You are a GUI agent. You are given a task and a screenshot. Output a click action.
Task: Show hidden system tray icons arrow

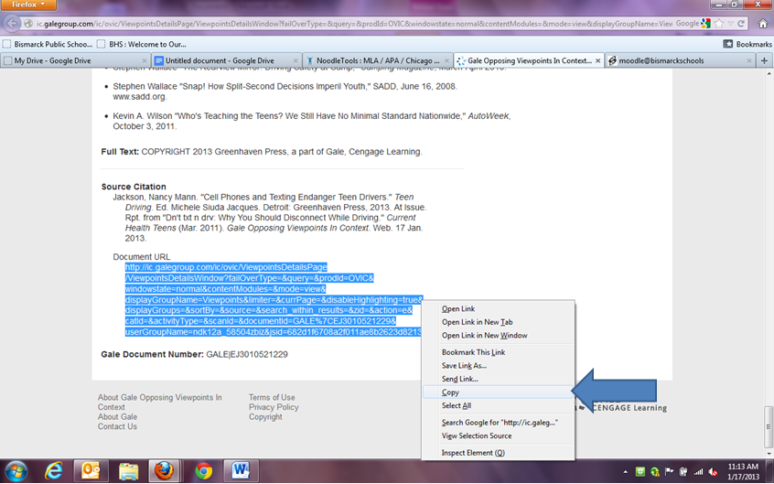point(626,472)
